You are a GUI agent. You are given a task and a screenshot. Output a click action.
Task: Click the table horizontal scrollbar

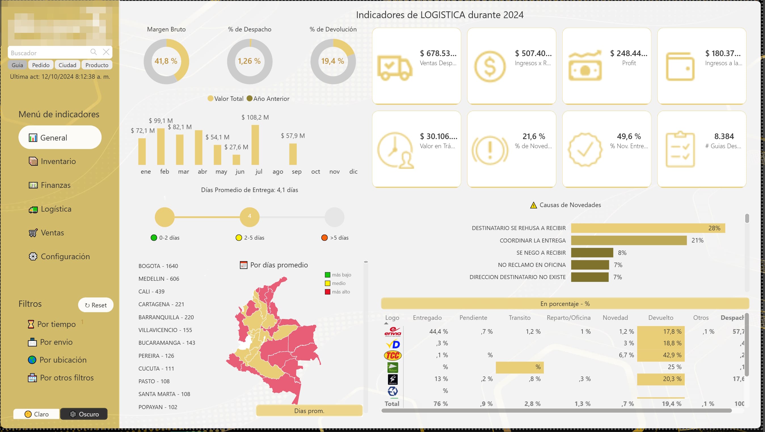[x=556, y=411]
